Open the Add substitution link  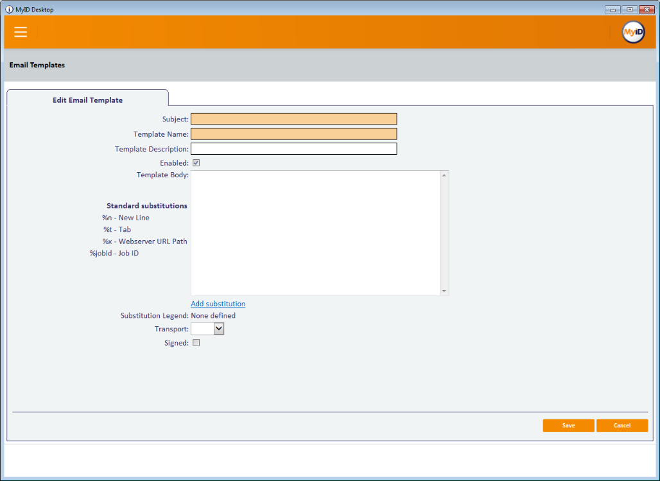point(218,304)
